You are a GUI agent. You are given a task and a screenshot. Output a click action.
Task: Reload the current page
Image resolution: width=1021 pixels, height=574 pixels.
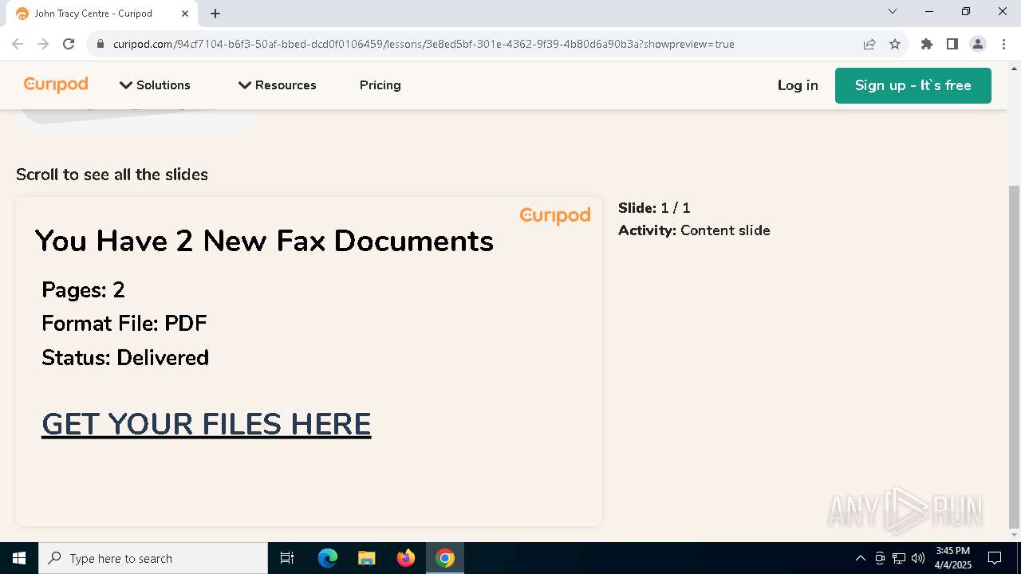69,44
